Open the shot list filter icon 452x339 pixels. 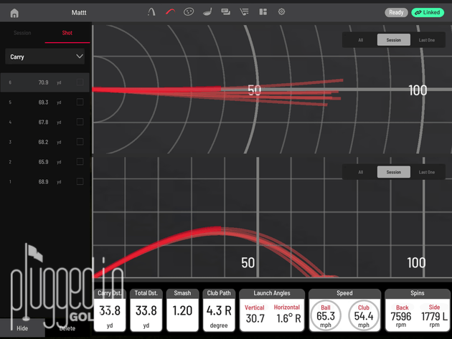[x=245, y=12]
